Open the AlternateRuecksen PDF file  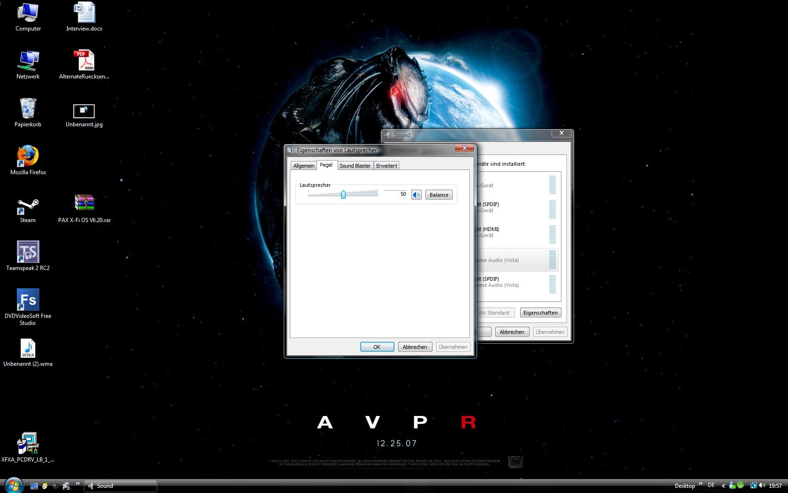pos(84,65)
